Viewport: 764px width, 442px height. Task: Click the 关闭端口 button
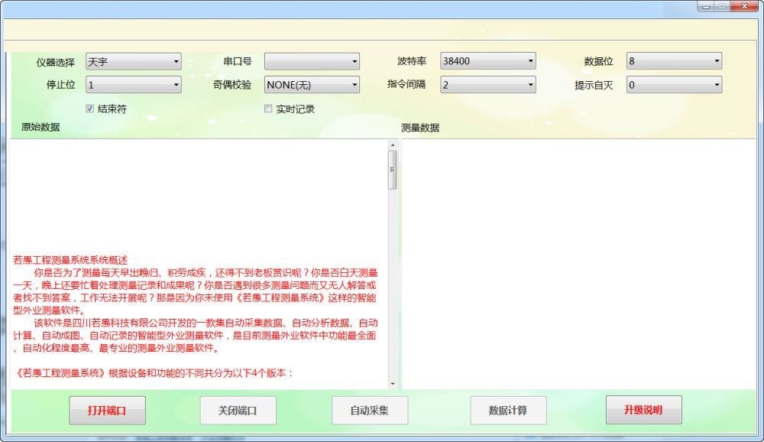[238, 411]
